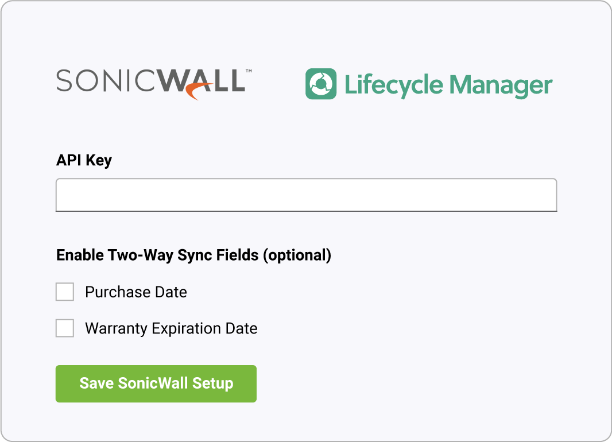Click the word "Lifecycle" in the wordmark
The width and height of the screenshot is (612, 442).
394,86
